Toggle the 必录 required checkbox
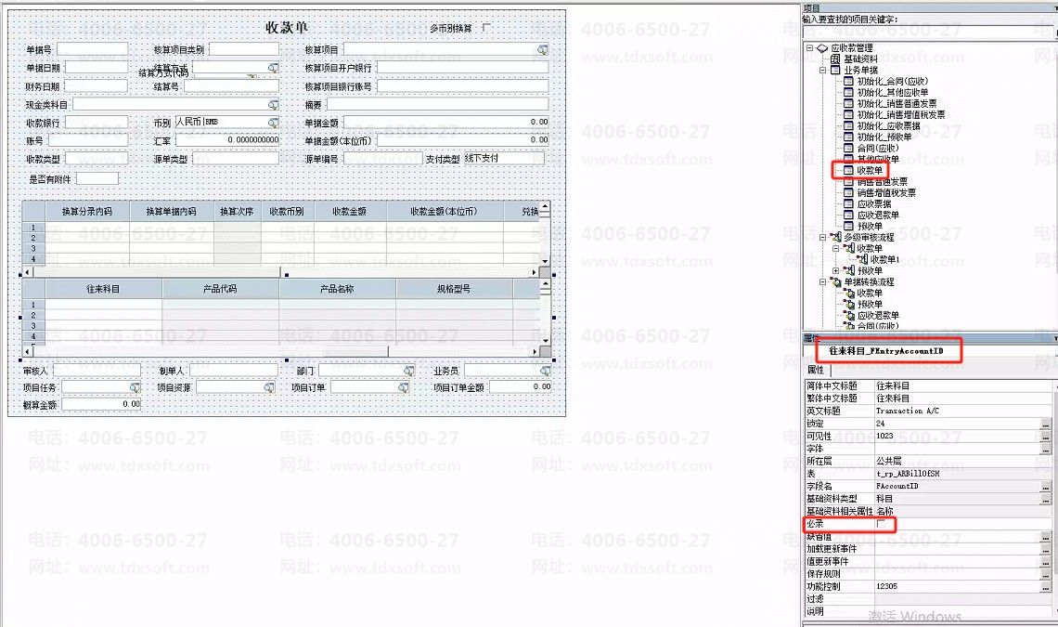Viewport: 1058px width, 627px height. pyautogui.click(x=881, y=525)
